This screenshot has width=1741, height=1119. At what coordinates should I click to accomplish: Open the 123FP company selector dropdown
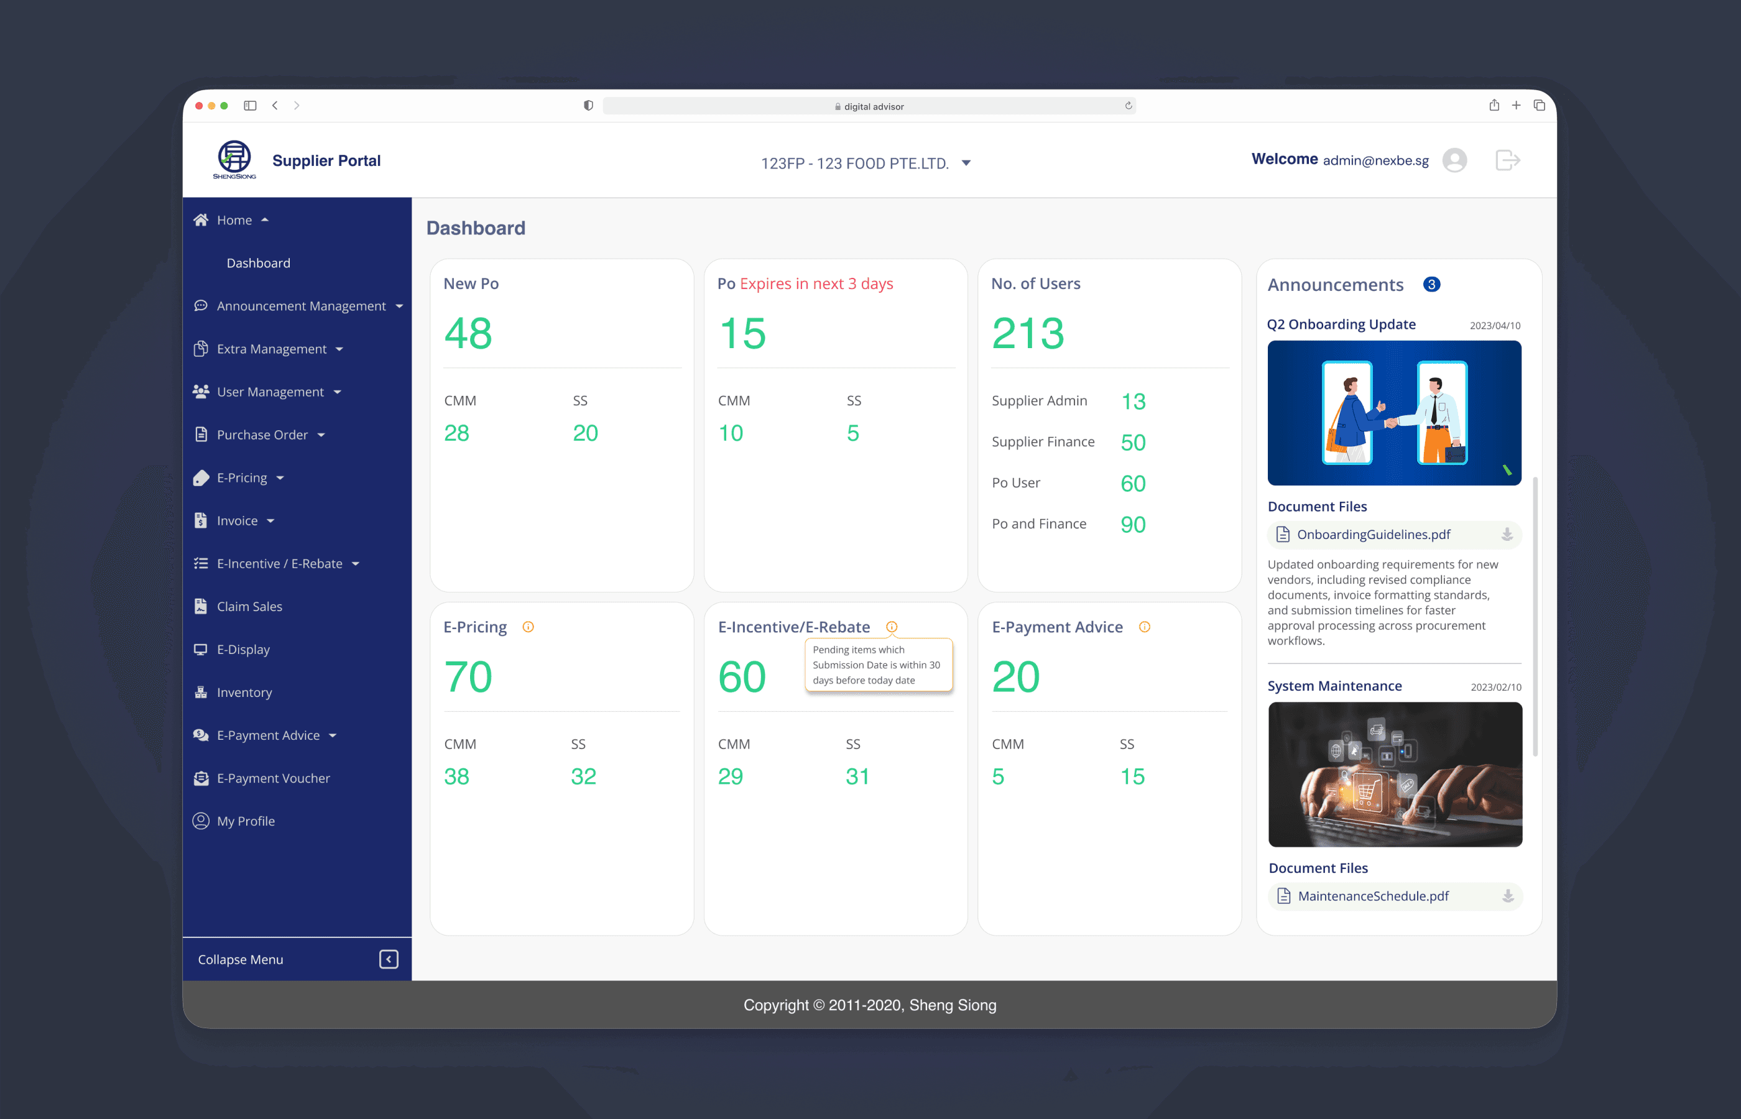click(x=866, y=163)
